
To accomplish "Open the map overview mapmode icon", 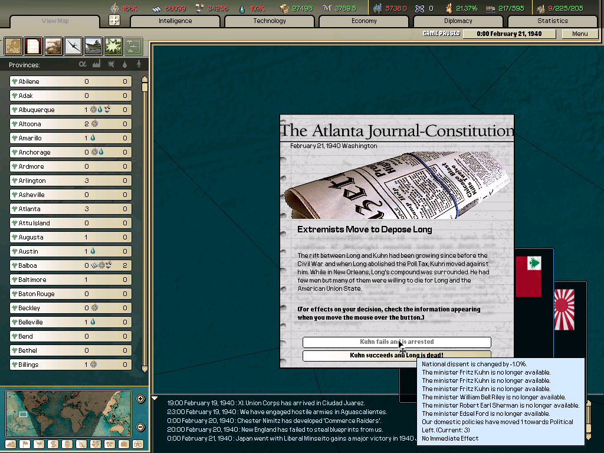I will (x=12, y=46).
